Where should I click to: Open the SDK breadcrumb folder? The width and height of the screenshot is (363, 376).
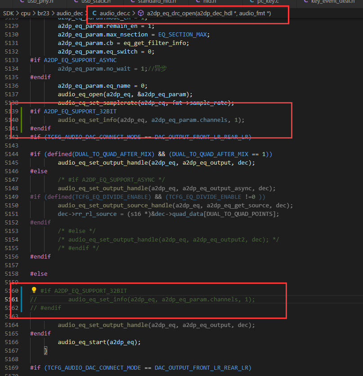[x=9, y=13]
